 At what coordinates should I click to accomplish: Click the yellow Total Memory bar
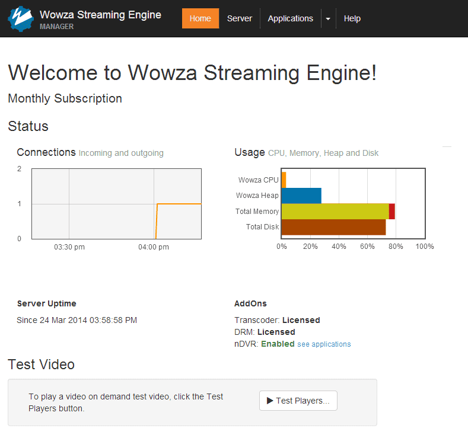335,212
